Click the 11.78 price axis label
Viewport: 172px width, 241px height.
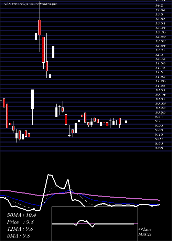(160, 67)
